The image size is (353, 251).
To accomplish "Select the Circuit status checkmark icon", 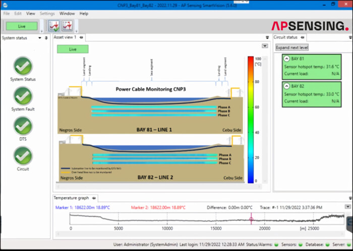I will [x=23, y=156].
